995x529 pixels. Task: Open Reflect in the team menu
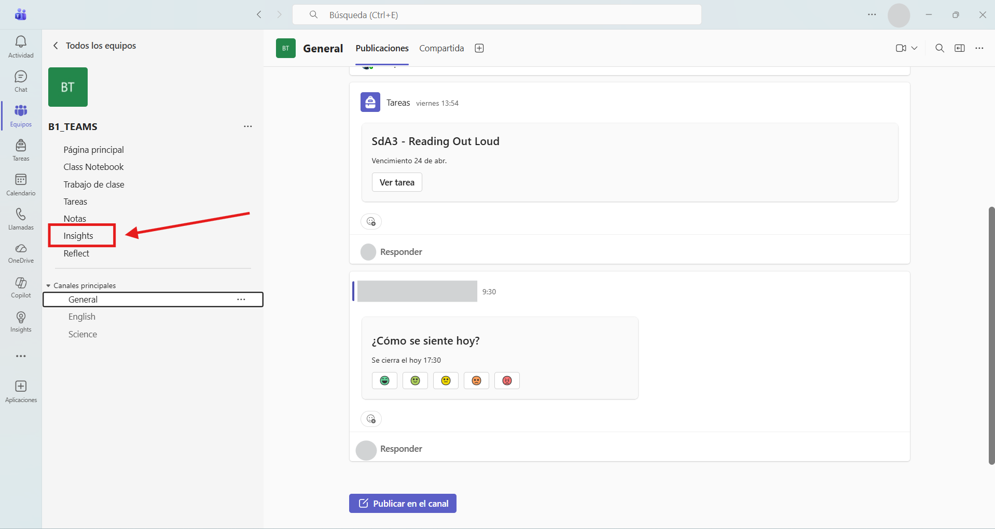76,253
